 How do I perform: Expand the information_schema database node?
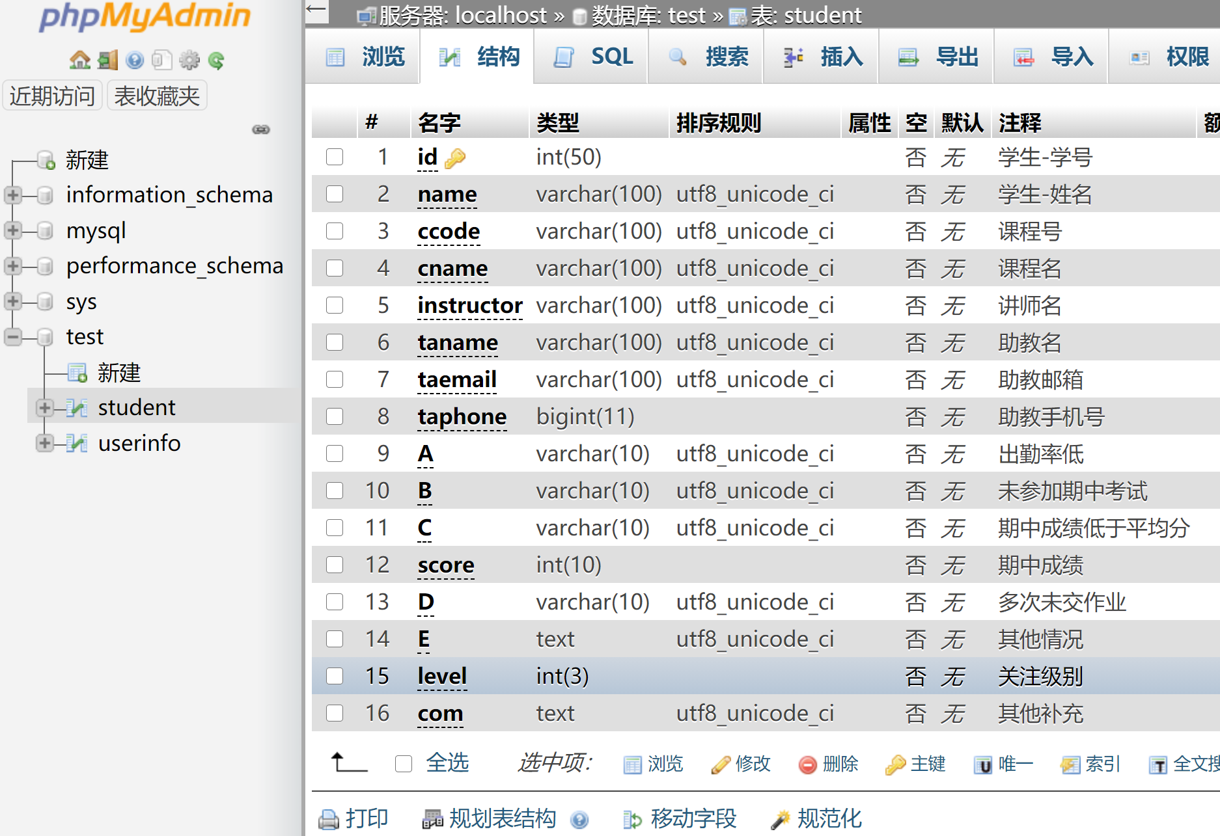coord(12,195)
